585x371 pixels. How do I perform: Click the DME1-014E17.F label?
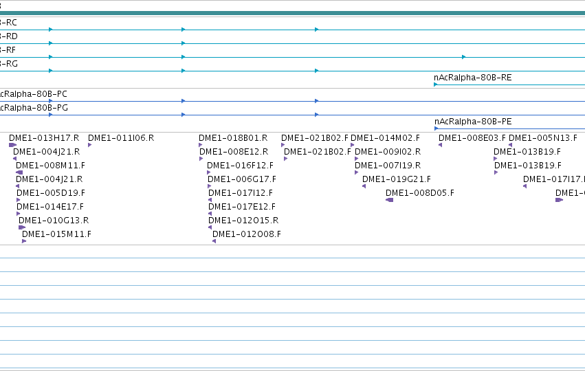[x=50, y=207]
